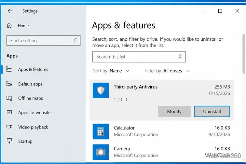The width and height of the screenshot is (246, 164).
Task: Click the Apps for websites icon
Action: coord(9,112)
